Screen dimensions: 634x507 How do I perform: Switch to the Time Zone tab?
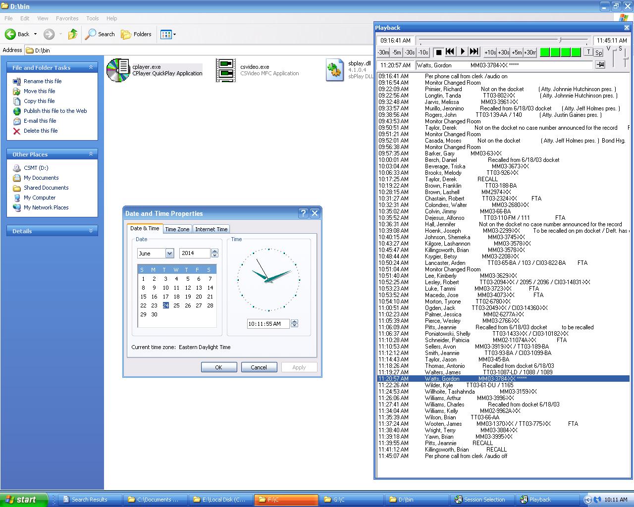click(177, 229)
